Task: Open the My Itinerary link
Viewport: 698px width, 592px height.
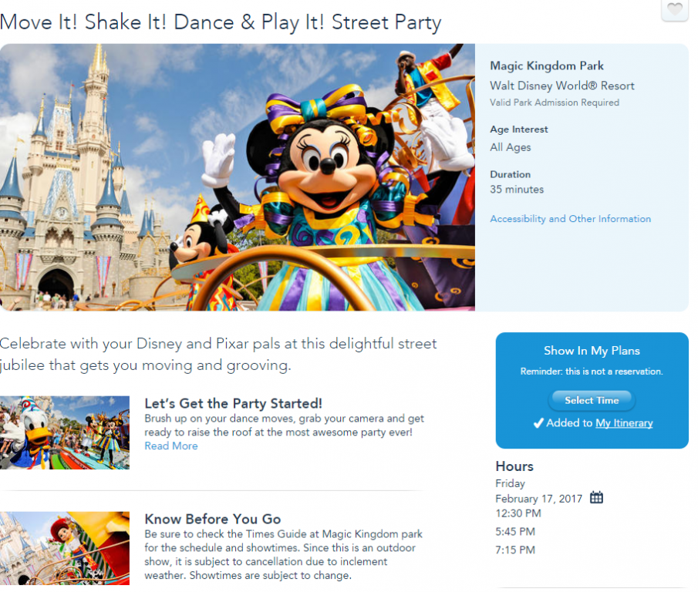Action: coord(624,423)
